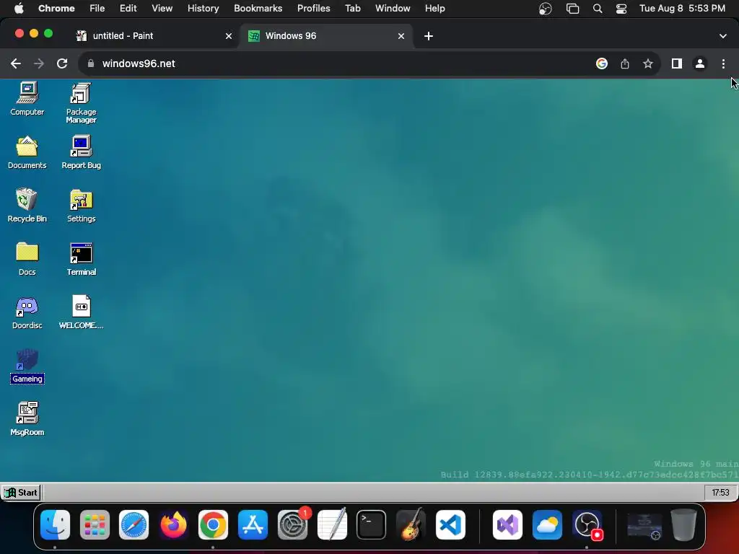Click the Windows 96 Start button
The height and width of the screenshot is (554, 739).
tap(21, 492)
